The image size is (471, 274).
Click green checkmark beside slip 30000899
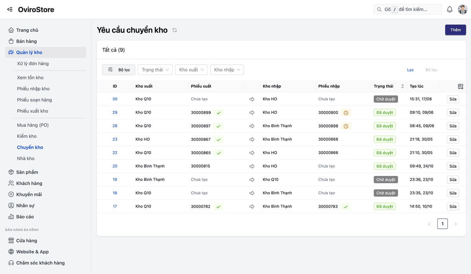[219, 113]
